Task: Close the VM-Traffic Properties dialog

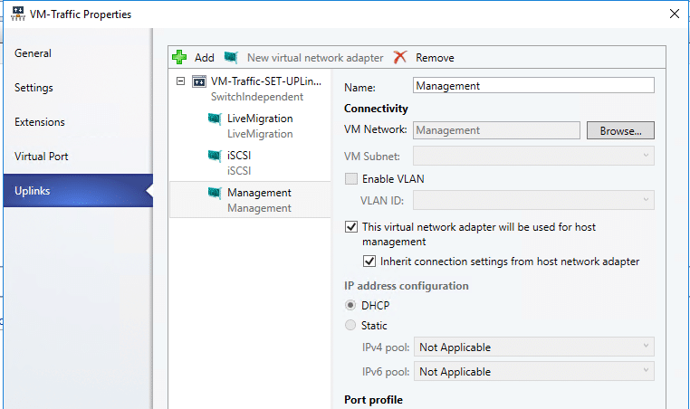Action: (x=675, y=14)
